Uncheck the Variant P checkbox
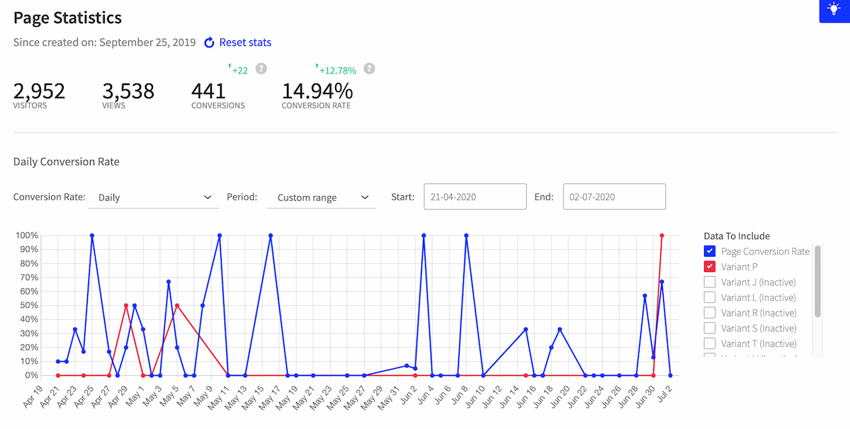 [x=710, y=267]
